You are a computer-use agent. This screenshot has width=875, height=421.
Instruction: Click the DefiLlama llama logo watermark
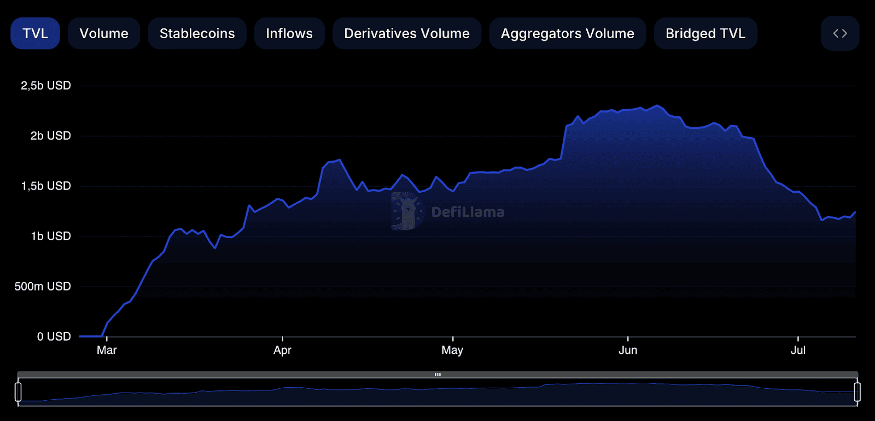point(407,211)
